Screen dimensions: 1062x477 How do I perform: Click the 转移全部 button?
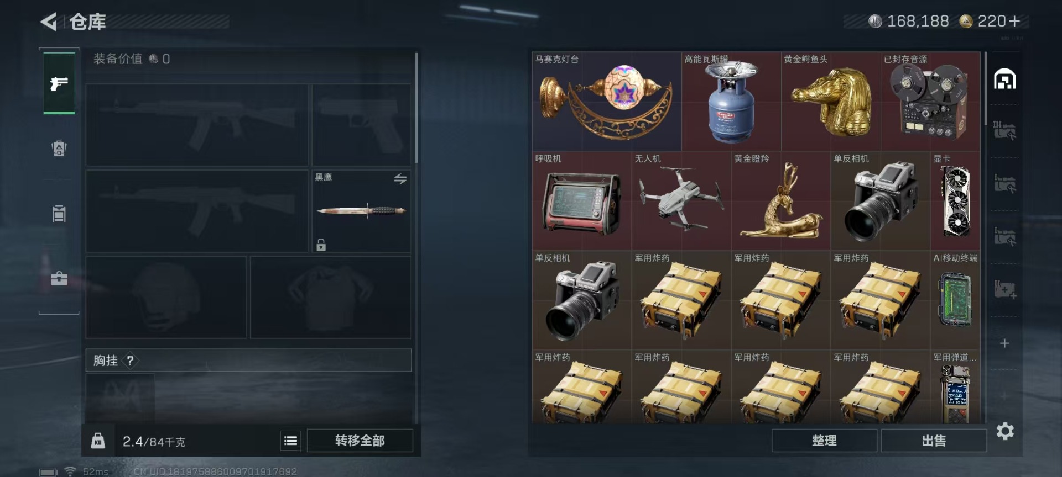(360, 441)
